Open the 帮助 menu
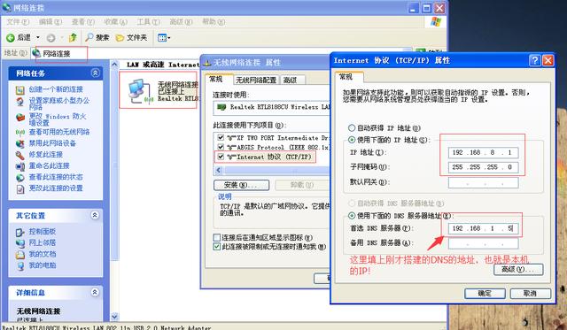567x330 pixels. pyautogui.click(x=214, y=21)
